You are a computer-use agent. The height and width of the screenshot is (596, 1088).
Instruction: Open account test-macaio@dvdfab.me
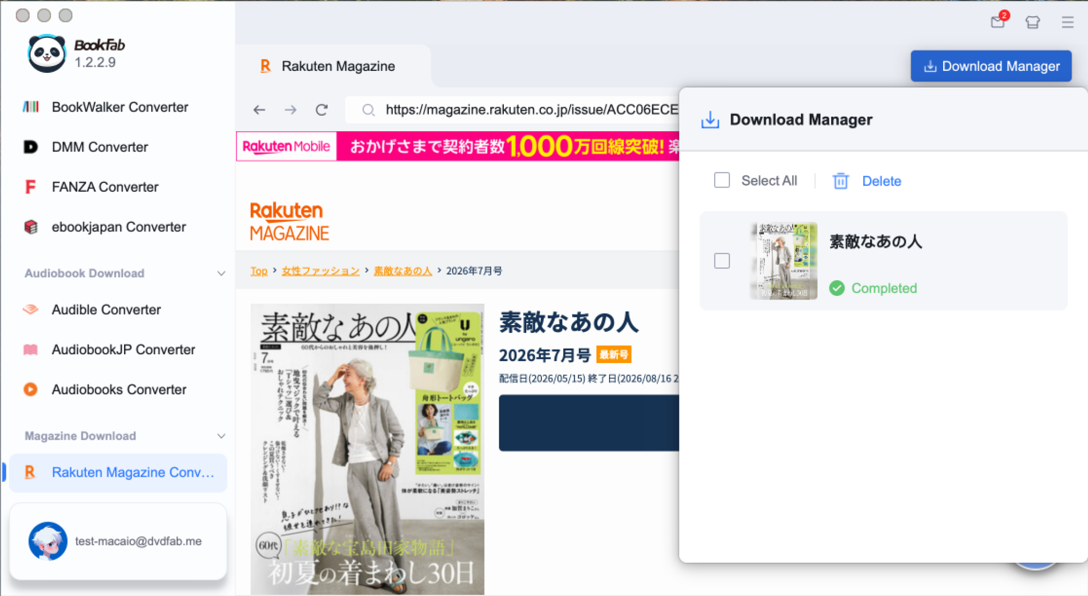tap(118, 541)
